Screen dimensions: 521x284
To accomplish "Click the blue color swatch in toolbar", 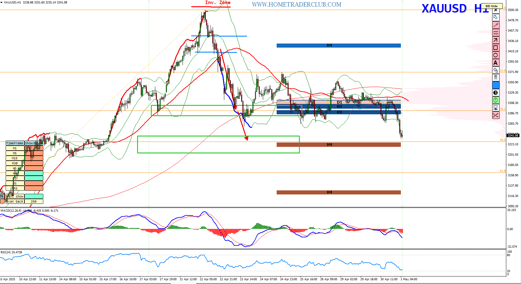I will coord(496,85).
